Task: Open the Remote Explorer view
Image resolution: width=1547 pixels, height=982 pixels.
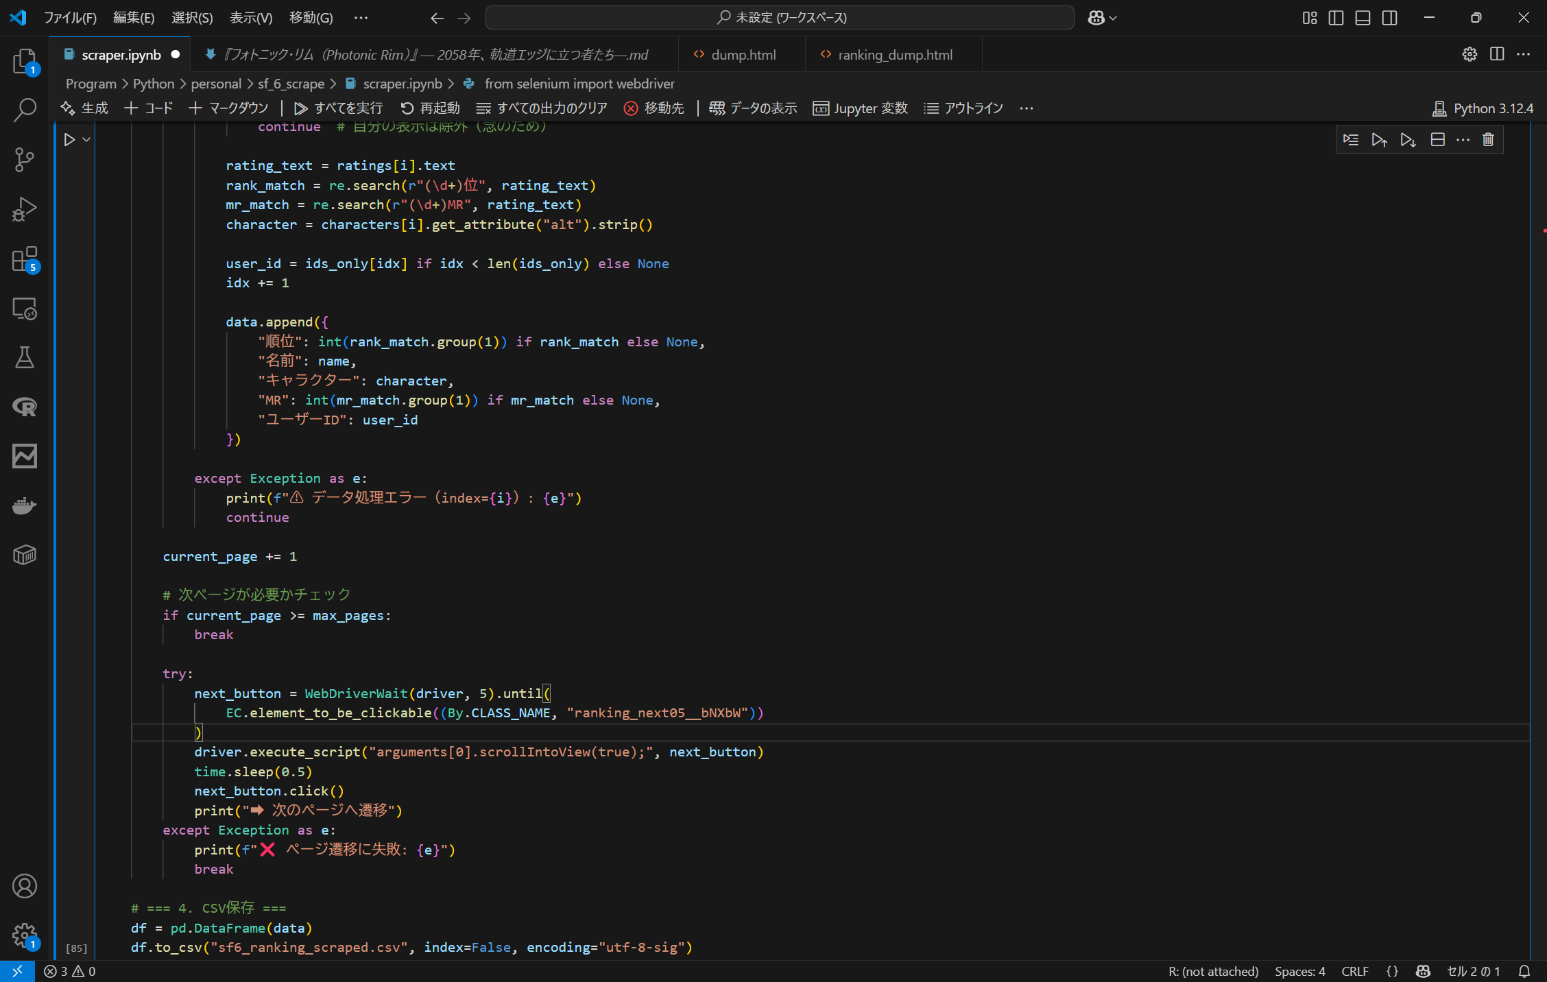Action: (x=25, y=309)
